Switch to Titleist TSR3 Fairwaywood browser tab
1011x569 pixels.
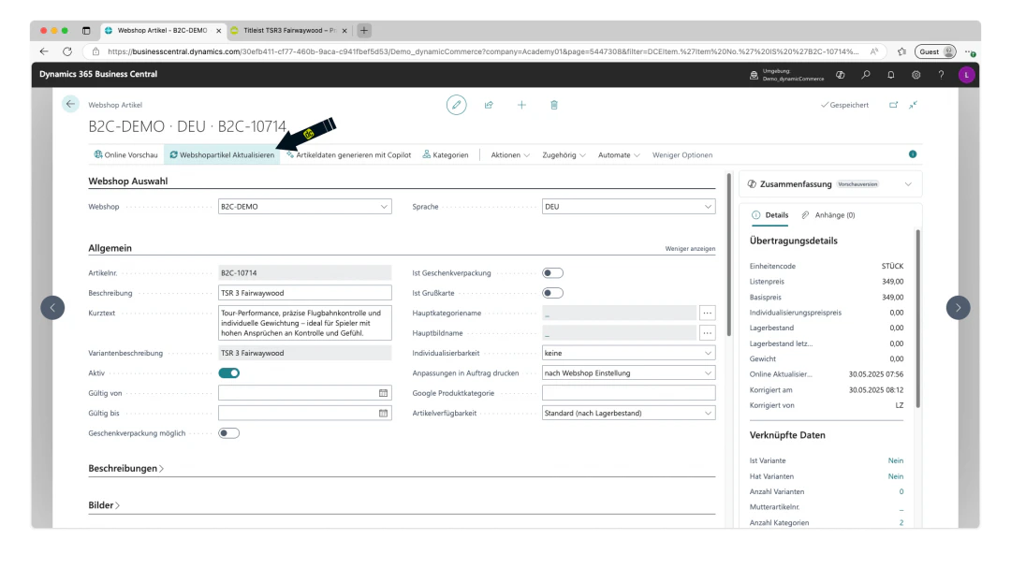pyautogui.click(x=289, y=30)
